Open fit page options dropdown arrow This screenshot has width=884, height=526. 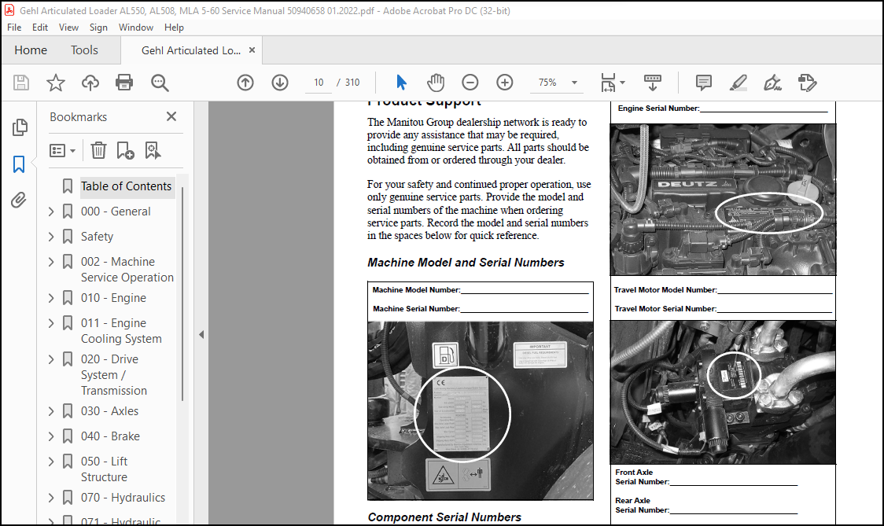click(x=622, y=83)
